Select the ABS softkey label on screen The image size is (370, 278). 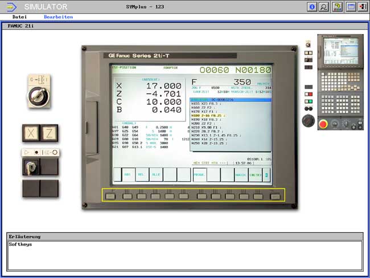[129, 175]
